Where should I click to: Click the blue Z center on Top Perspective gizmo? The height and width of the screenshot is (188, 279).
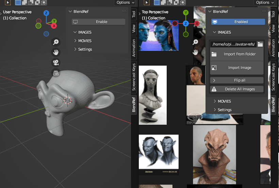point(186,23)
